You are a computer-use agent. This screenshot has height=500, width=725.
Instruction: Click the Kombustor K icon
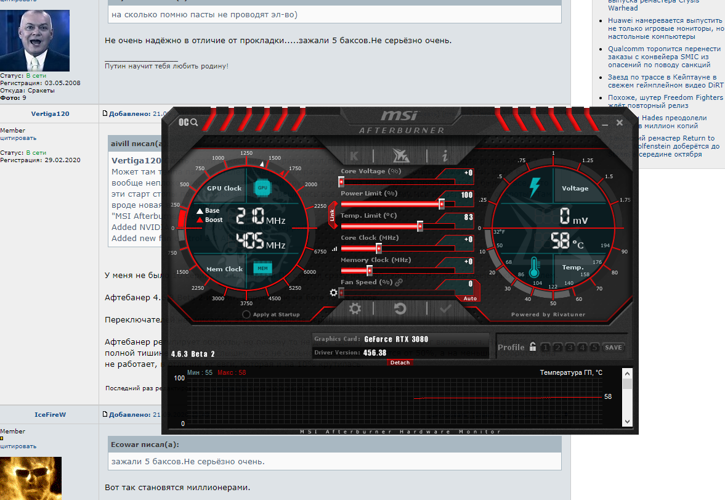[x=354, y=156]
